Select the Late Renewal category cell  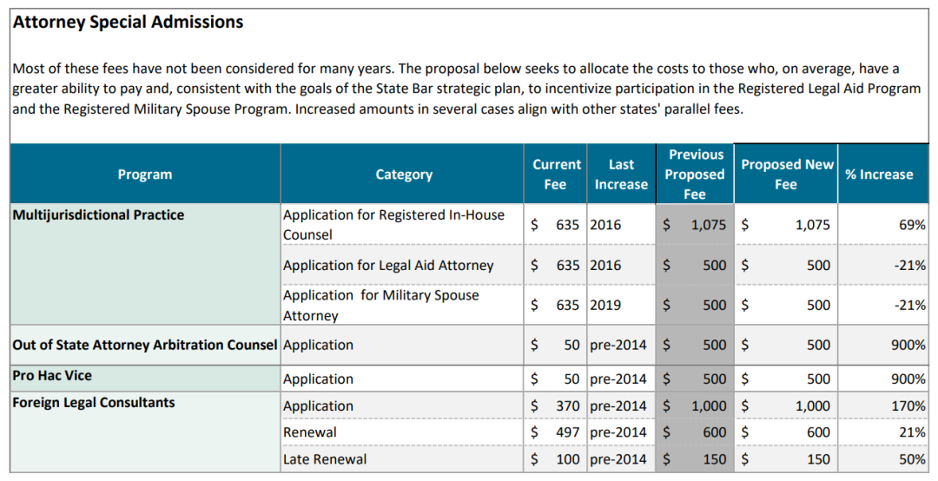pos(325,459)
